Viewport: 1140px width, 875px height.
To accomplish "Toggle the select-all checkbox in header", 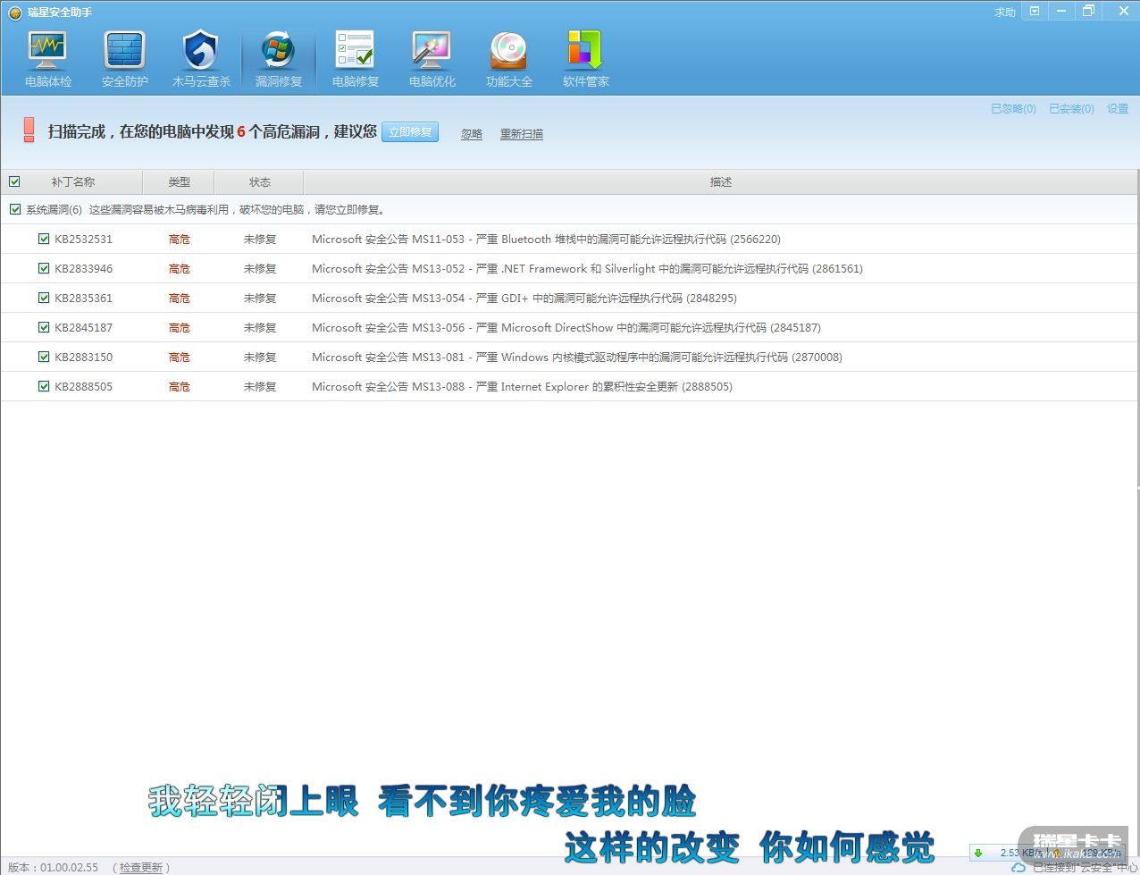I will tap(14, 181).
